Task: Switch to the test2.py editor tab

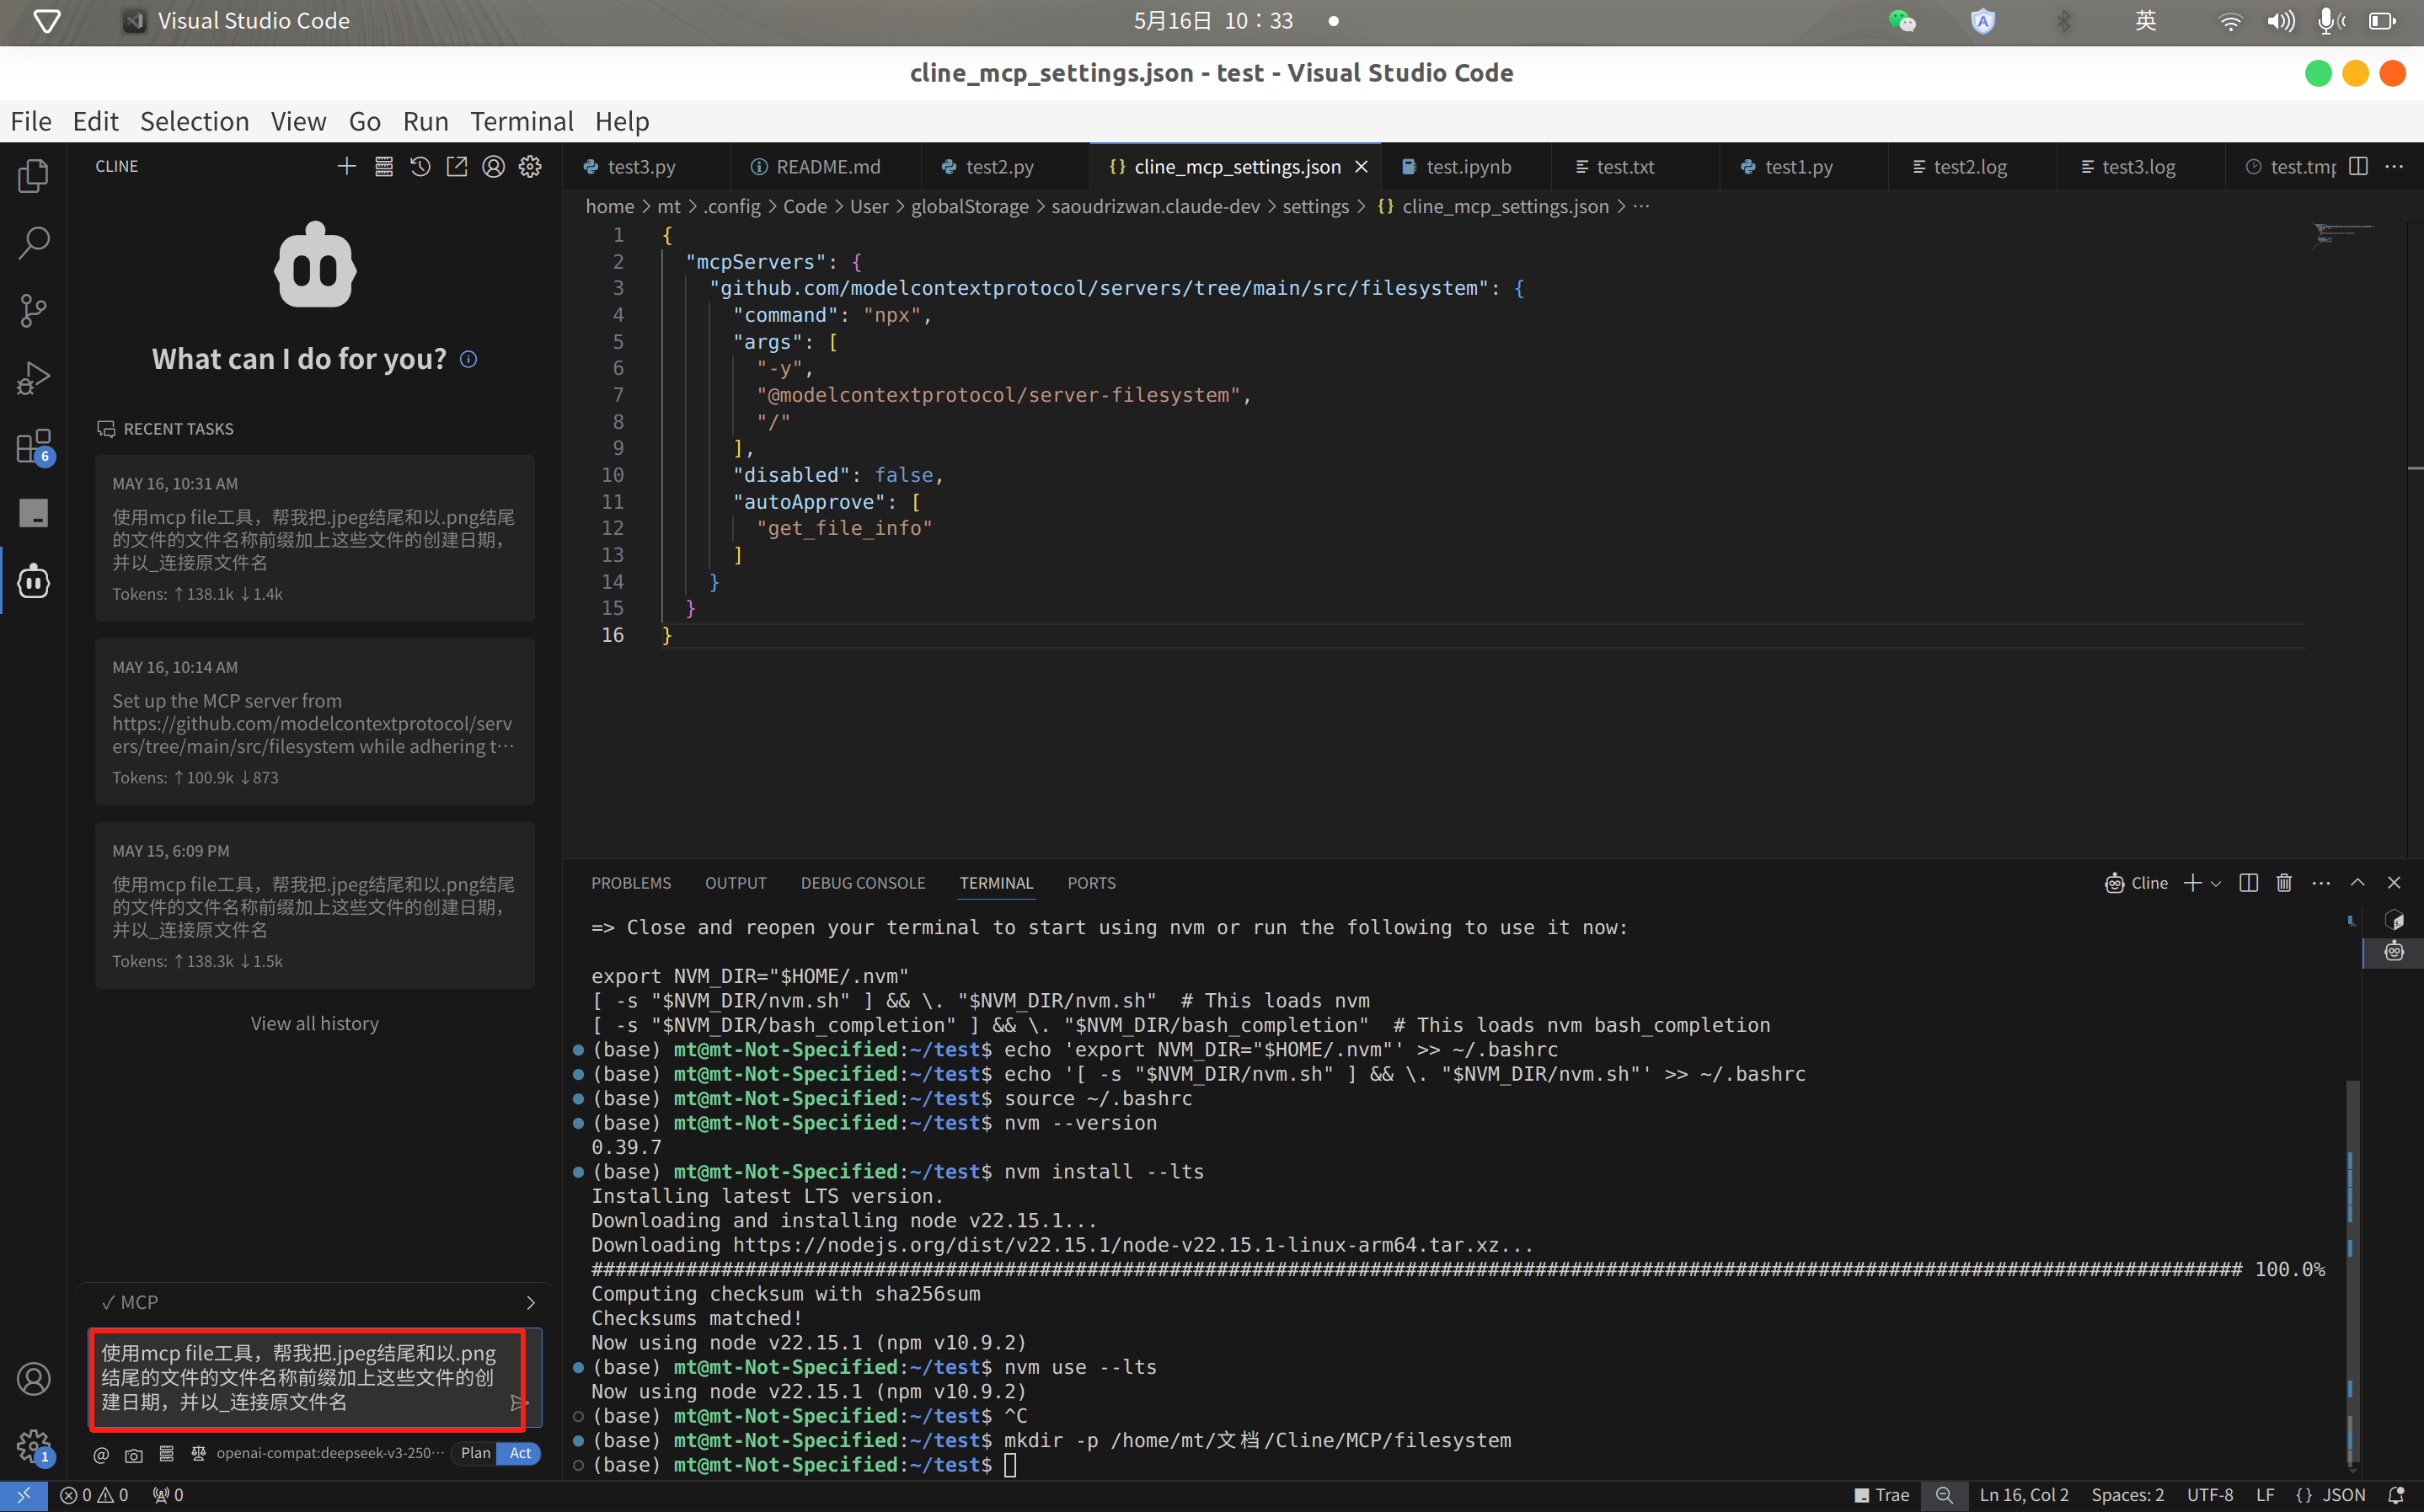Action: pyautogui.click(x=998, y=167)
